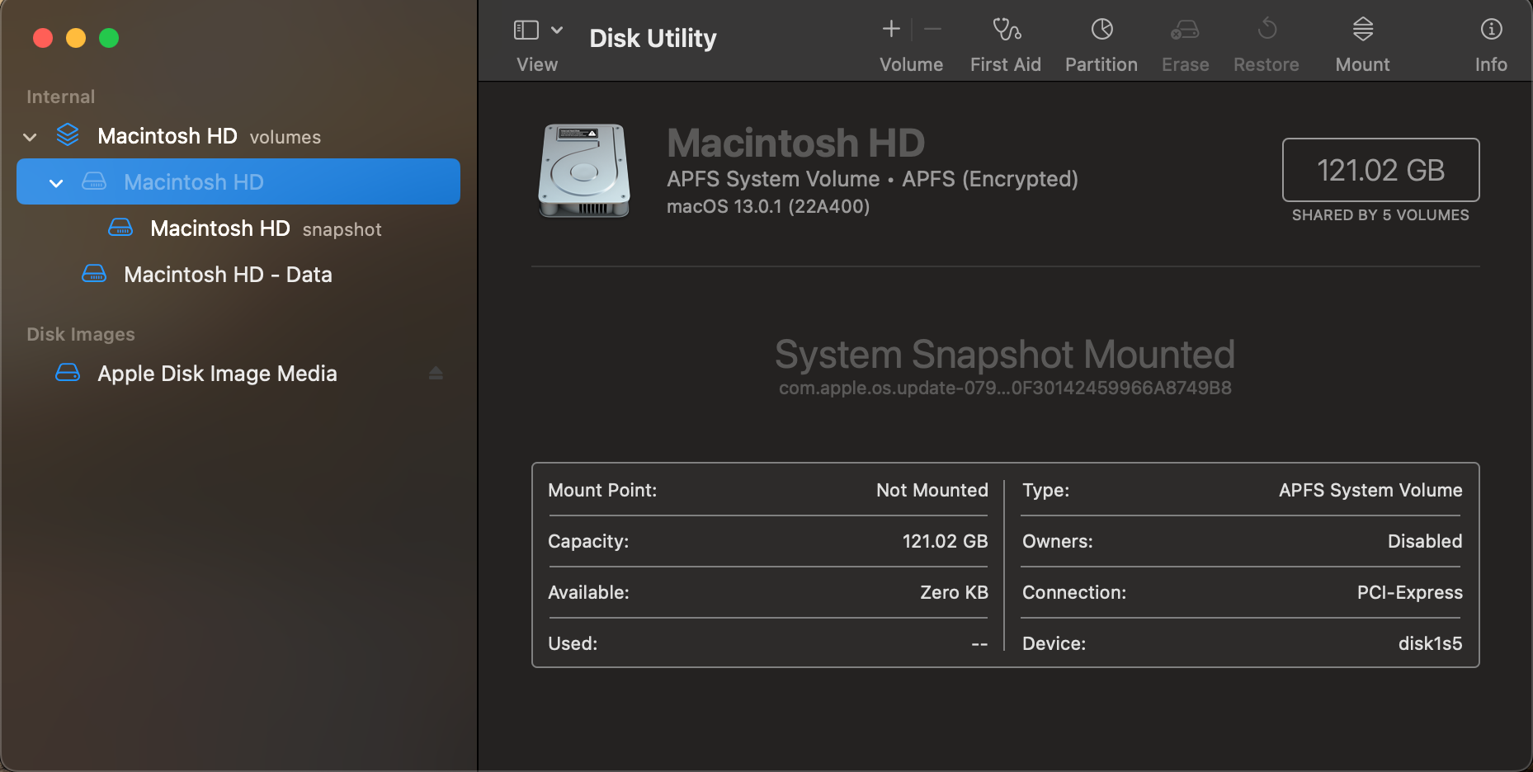Screen dimensions: 1533x772
Task: Click the PCI-Express connection value
Action: coord(1409,592)
